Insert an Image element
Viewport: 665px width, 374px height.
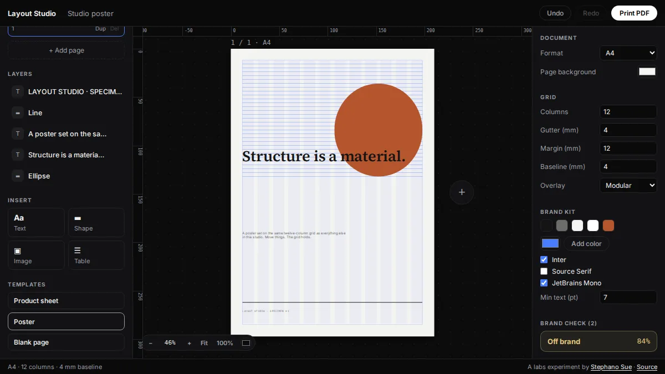[36, 255]
